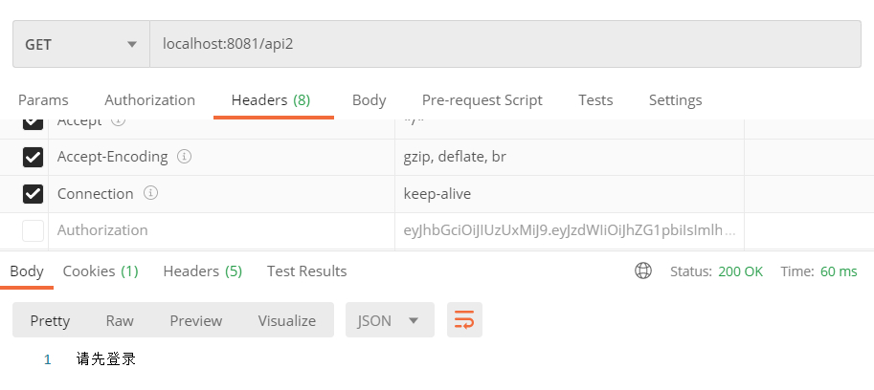The width and height of the screenshot is (874, 390).
Task: Click info icon next to Connection
Action: coord(150,193)
